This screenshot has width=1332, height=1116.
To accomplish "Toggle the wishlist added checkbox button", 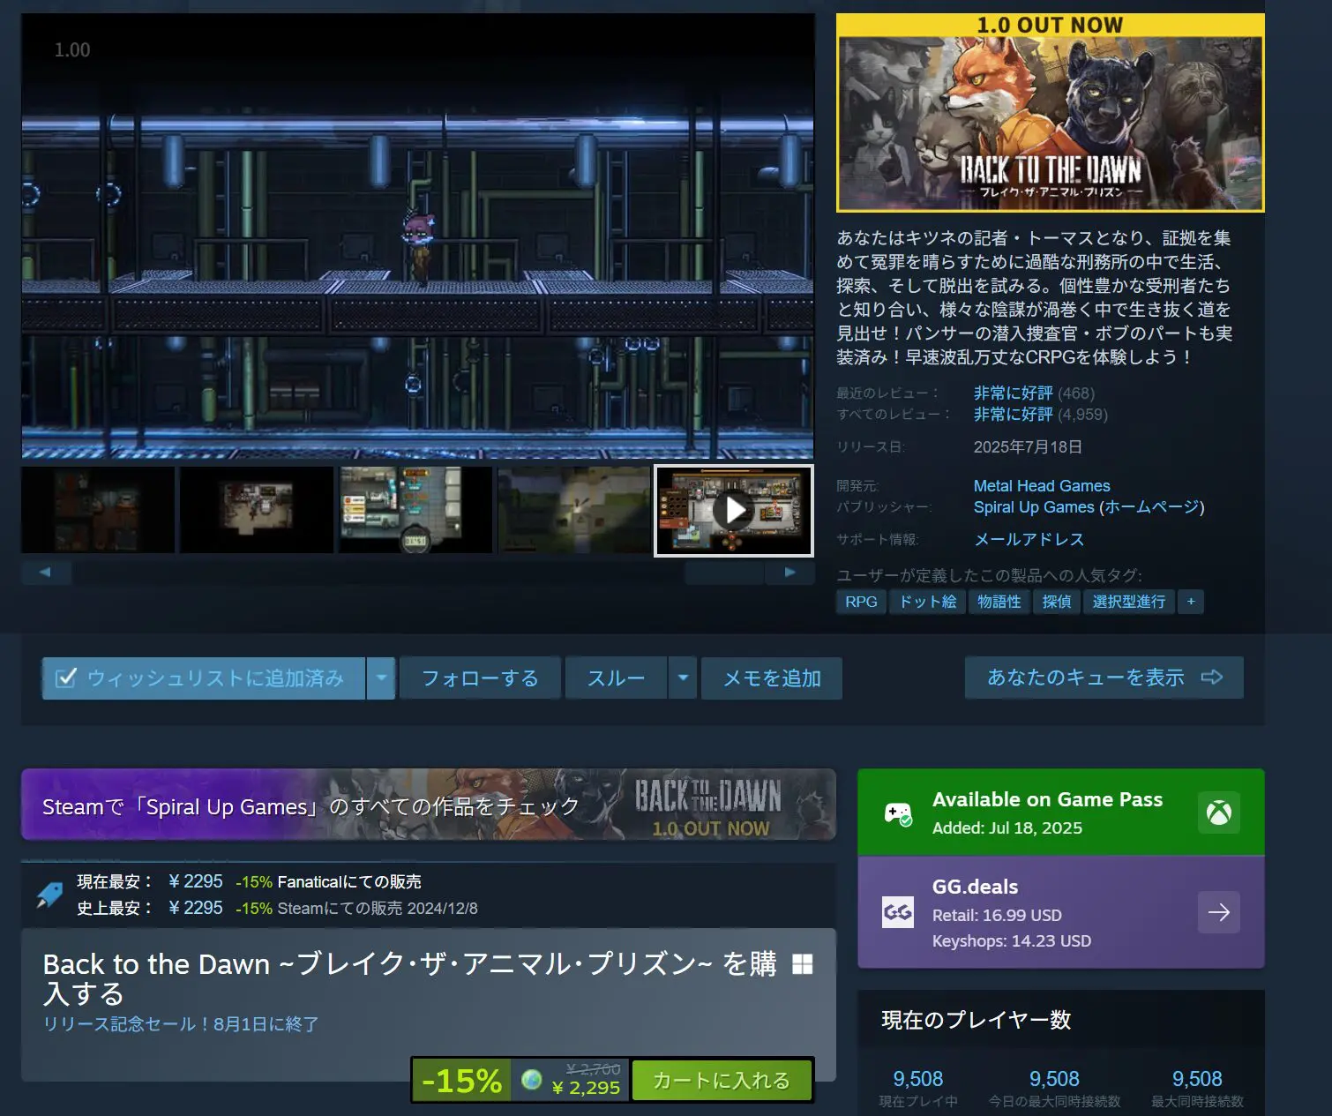I will pos(203,678).
